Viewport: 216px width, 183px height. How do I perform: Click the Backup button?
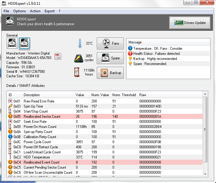tap(110, 73)
